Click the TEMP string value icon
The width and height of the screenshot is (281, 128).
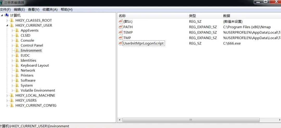(x=121, y=32)
